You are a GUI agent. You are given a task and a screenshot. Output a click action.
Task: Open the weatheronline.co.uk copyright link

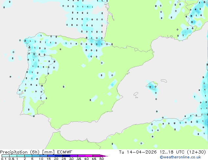[180, 157]
